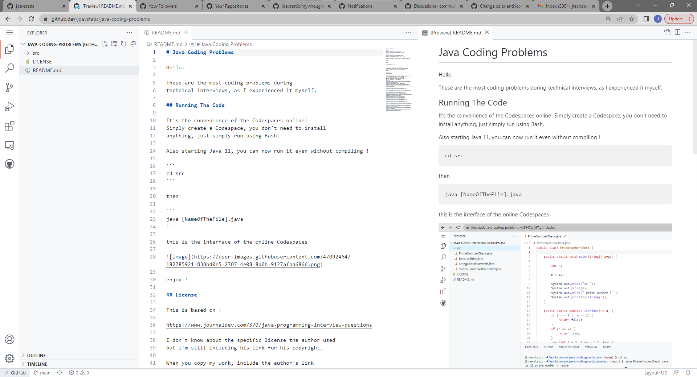Open the Explorer view in activity bar
The image size is (697, 377).
point(10,49)
